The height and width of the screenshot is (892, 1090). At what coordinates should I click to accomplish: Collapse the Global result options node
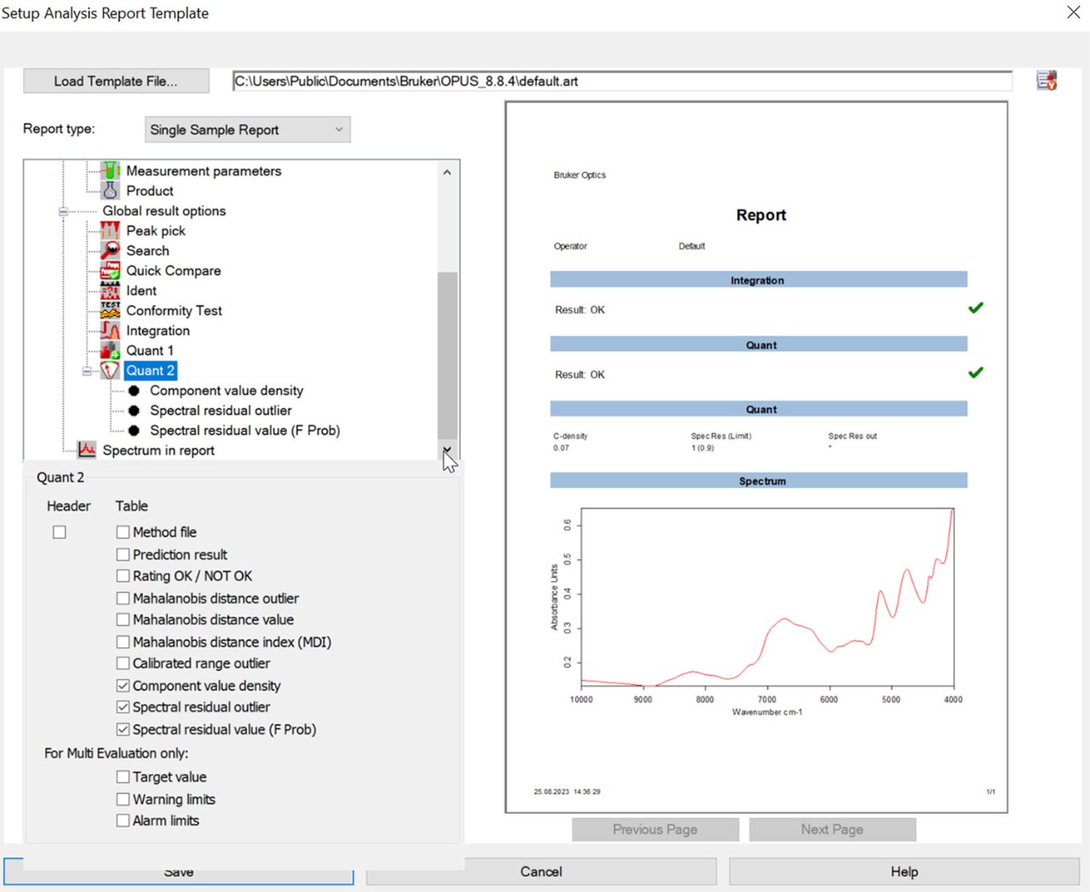(x=63, y=211)
